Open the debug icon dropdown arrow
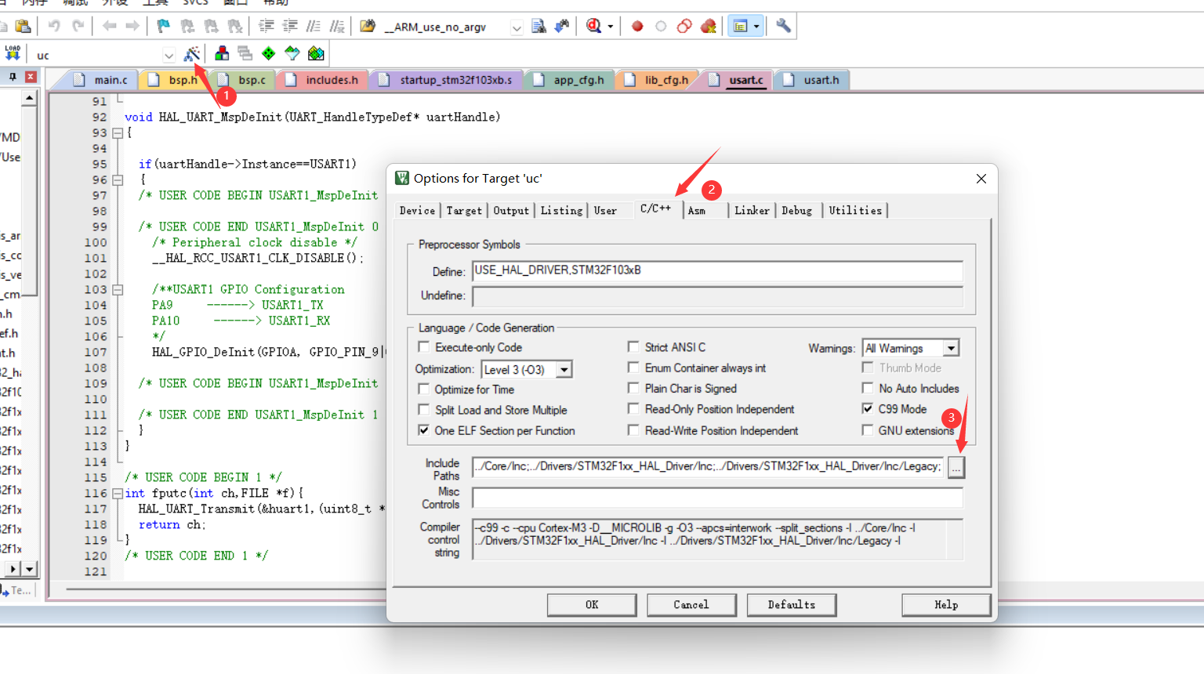The width and height of the screenshot is (1204, 674). coord(611,27)
